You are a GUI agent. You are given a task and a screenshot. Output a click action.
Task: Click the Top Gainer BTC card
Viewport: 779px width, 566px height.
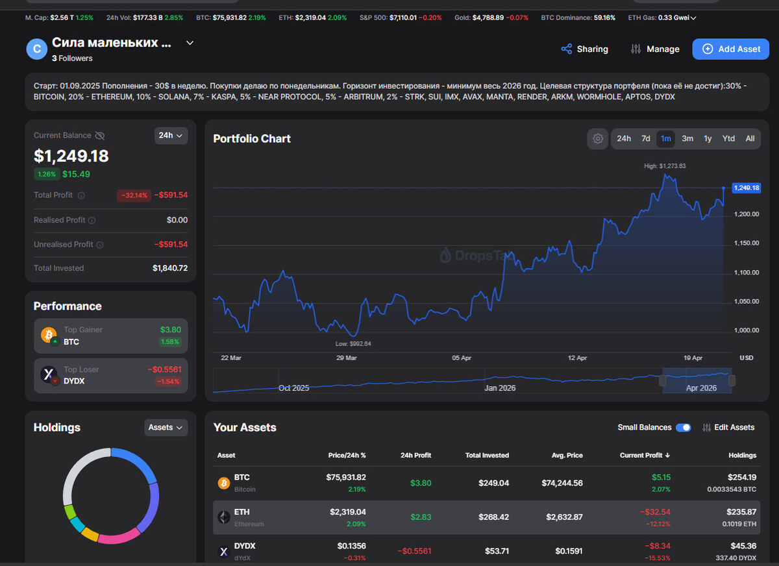click(x=111, y=336)
